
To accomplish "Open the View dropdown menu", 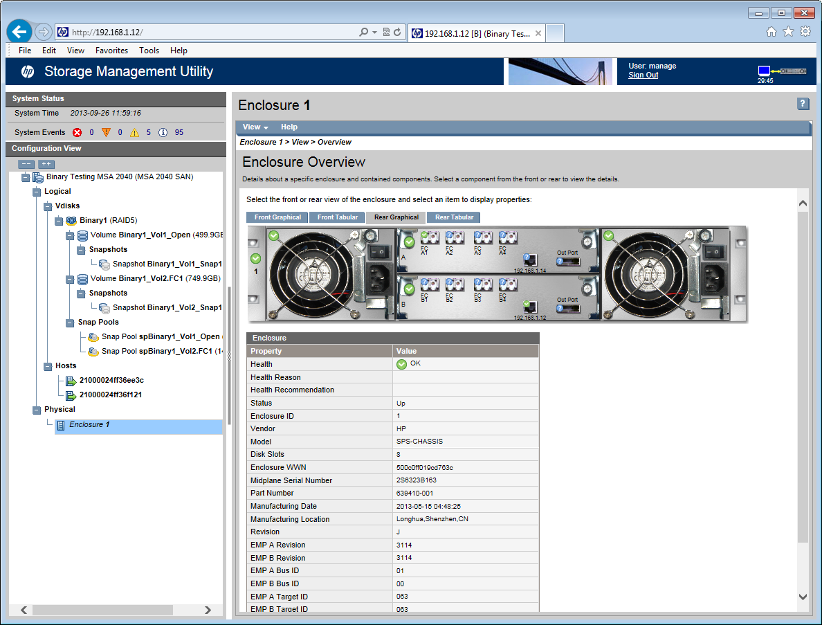I will (x=253, y=127).
